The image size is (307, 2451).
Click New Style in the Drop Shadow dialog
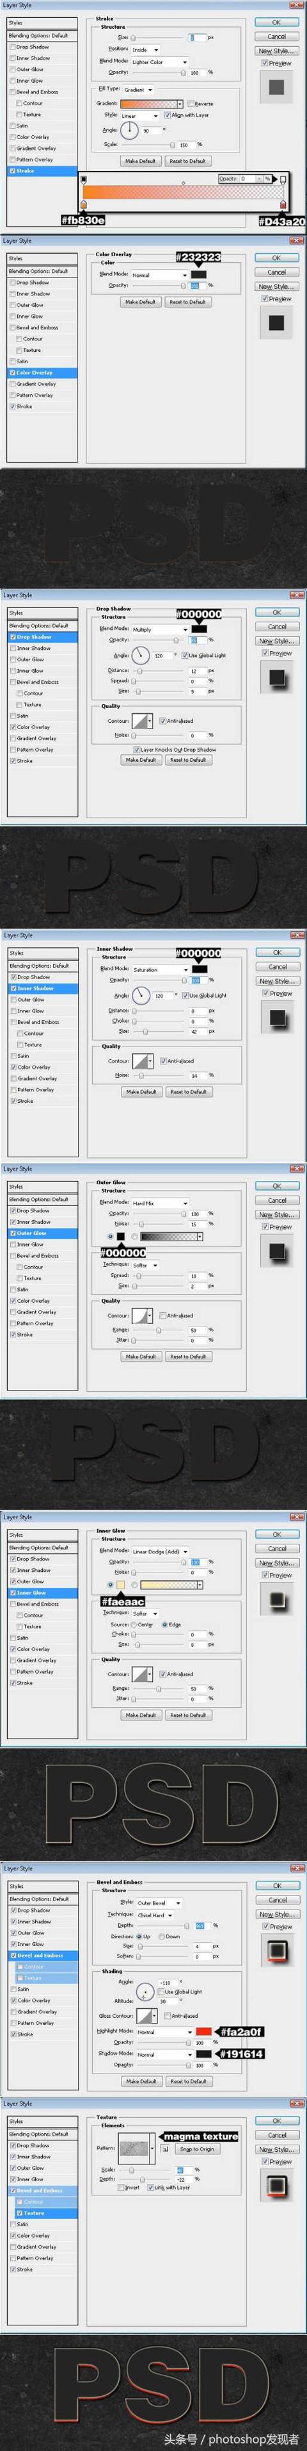pyautogui.click(x=276, y=640)
